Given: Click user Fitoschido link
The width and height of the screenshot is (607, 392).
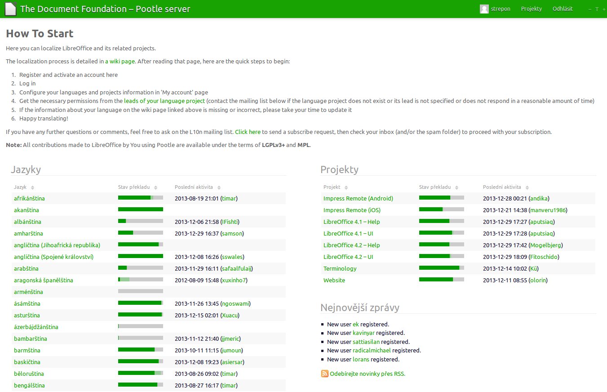Looking at the screenshot, I should click(x=544, y=257).
